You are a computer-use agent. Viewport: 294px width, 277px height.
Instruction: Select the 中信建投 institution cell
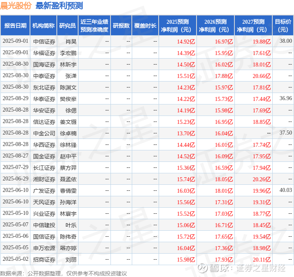pos(44,225)
